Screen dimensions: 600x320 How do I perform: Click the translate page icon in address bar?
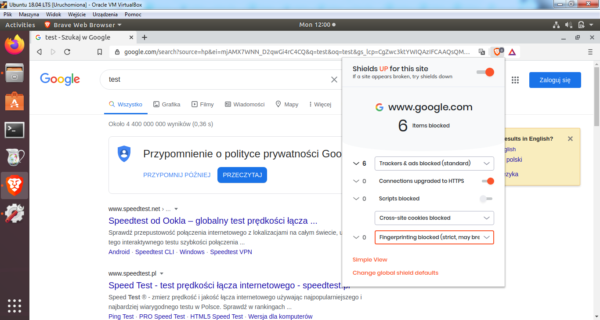tap(482, 52)
